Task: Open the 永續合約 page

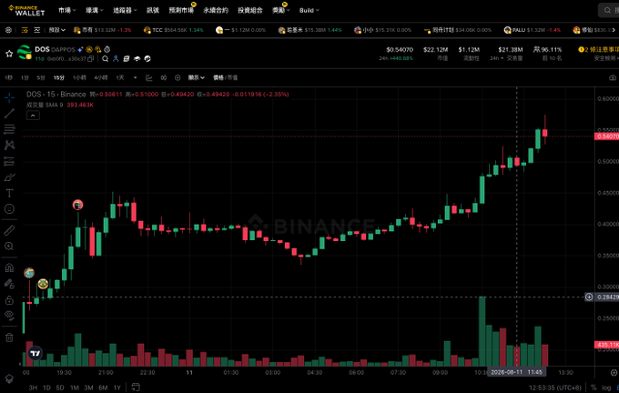Action: coord(216,10)
